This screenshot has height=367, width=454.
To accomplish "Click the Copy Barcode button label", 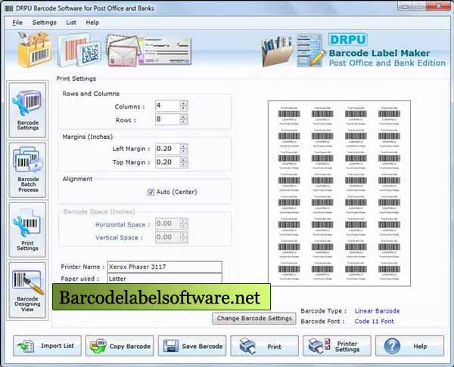I will click(129, 346).
